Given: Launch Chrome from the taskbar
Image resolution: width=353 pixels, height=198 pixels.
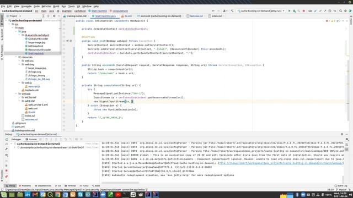Looking at the screenshot, I should pos(57,195).
